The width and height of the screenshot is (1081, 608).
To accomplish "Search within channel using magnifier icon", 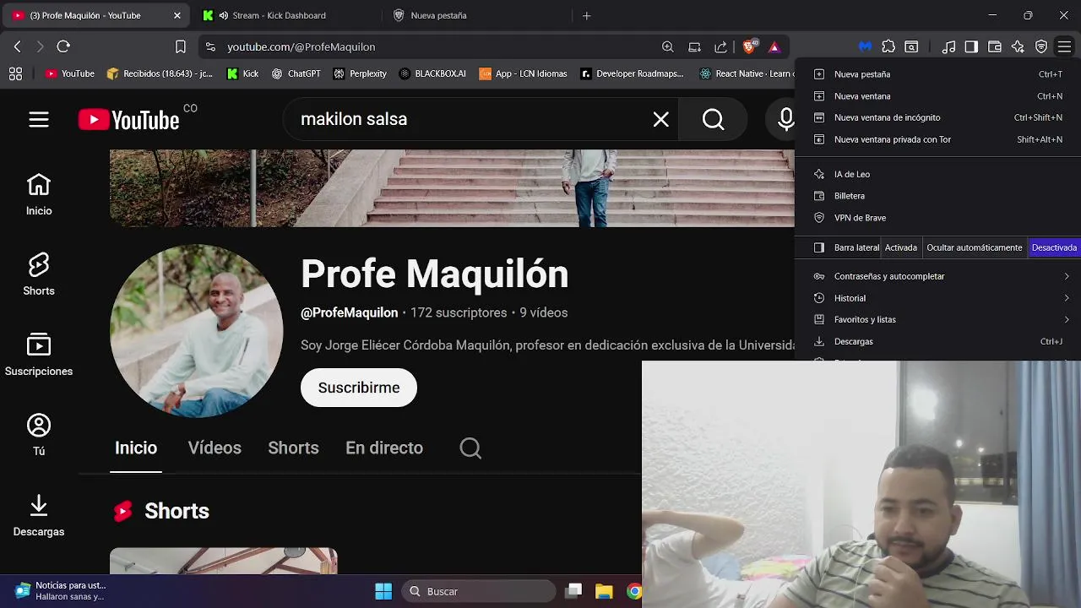I will 470,448.
